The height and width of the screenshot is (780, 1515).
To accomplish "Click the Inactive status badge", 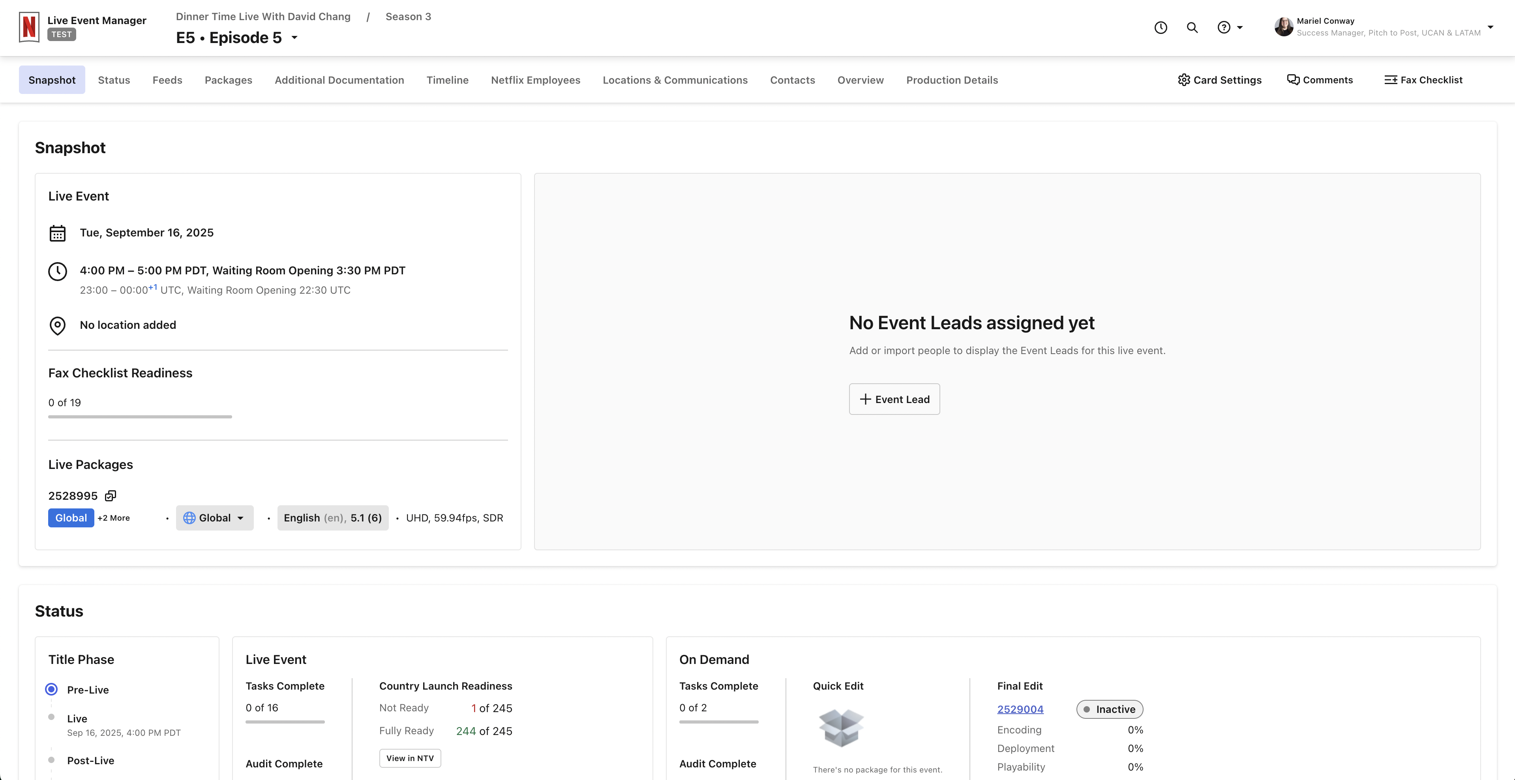I will click(1110, 709).
